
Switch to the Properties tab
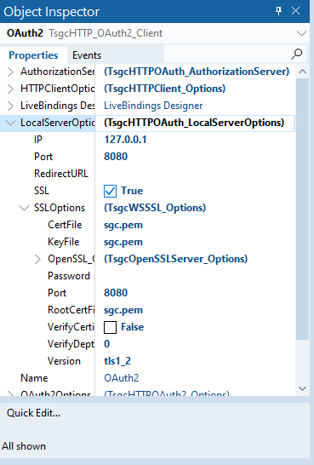coord(33,55)
